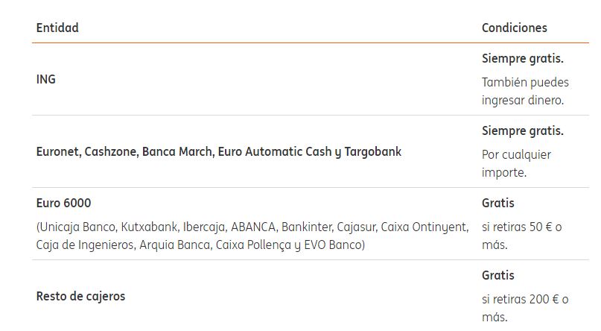Click the Resto de cajeros row label

tap(80, 296)
